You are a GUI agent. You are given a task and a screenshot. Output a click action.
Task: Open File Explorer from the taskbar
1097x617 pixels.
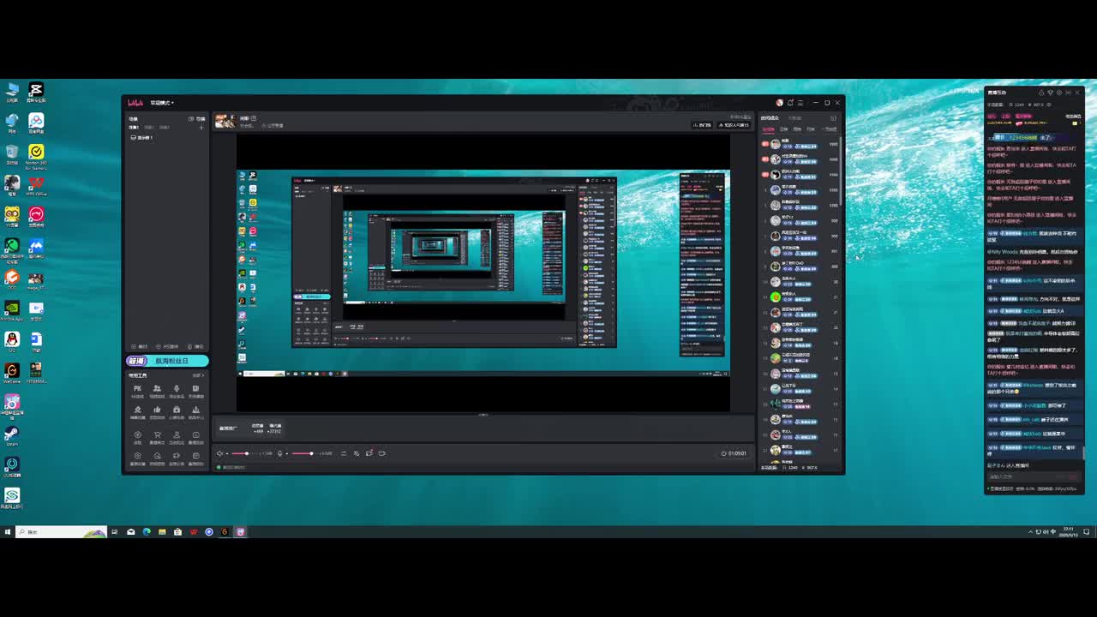[162, 532]
